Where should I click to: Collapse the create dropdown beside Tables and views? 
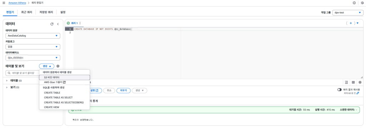47,66
